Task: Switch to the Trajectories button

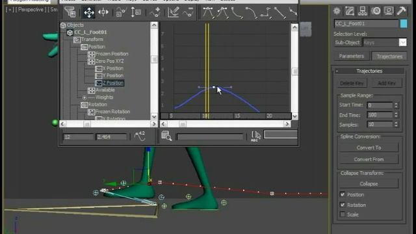Action: (x=389, y=57)
